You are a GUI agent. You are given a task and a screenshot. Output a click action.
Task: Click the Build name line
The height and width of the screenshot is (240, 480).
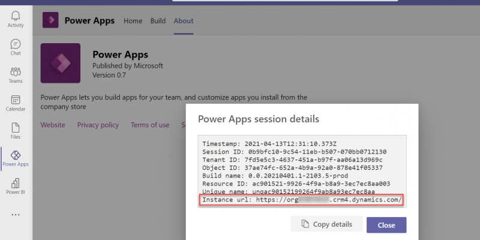pyautogui.click(x=275, y=176)
